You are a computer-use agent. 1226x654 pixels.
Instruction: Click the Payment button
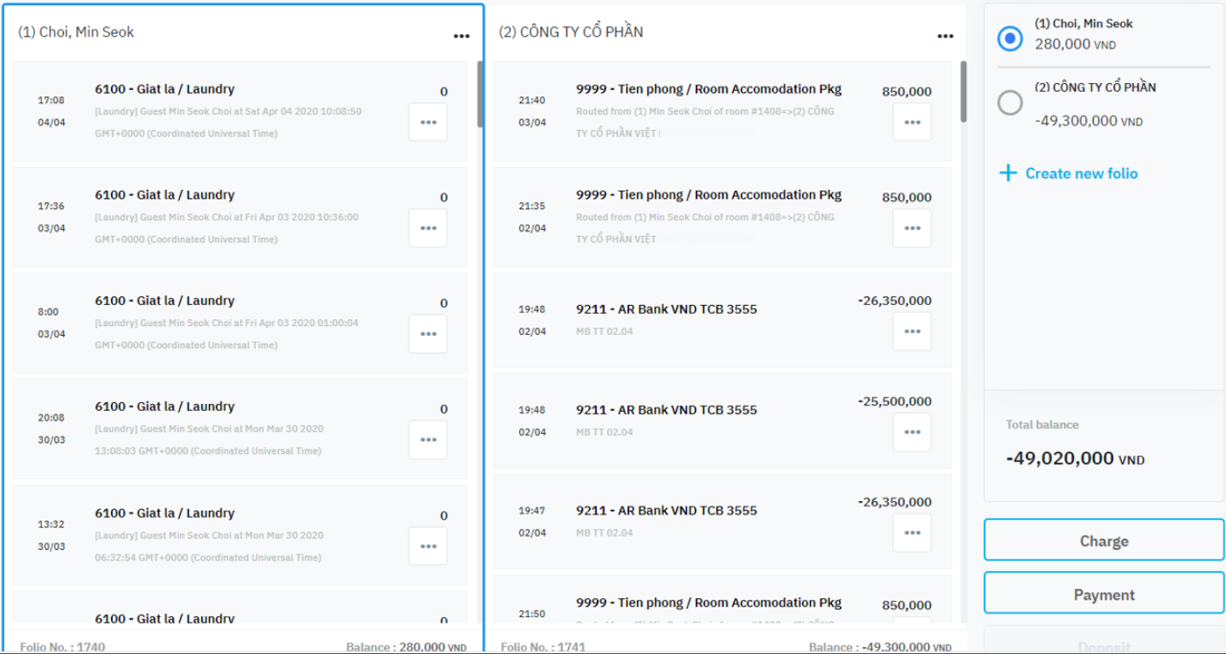[x=1104, y=594]
